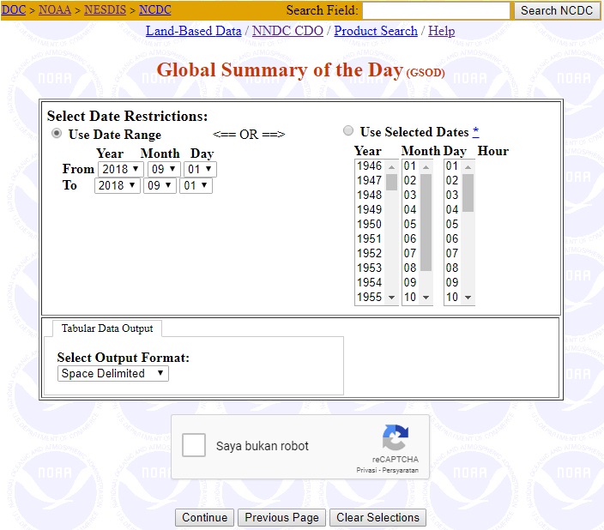Switch to the Tabular Data Output tab

107,328
